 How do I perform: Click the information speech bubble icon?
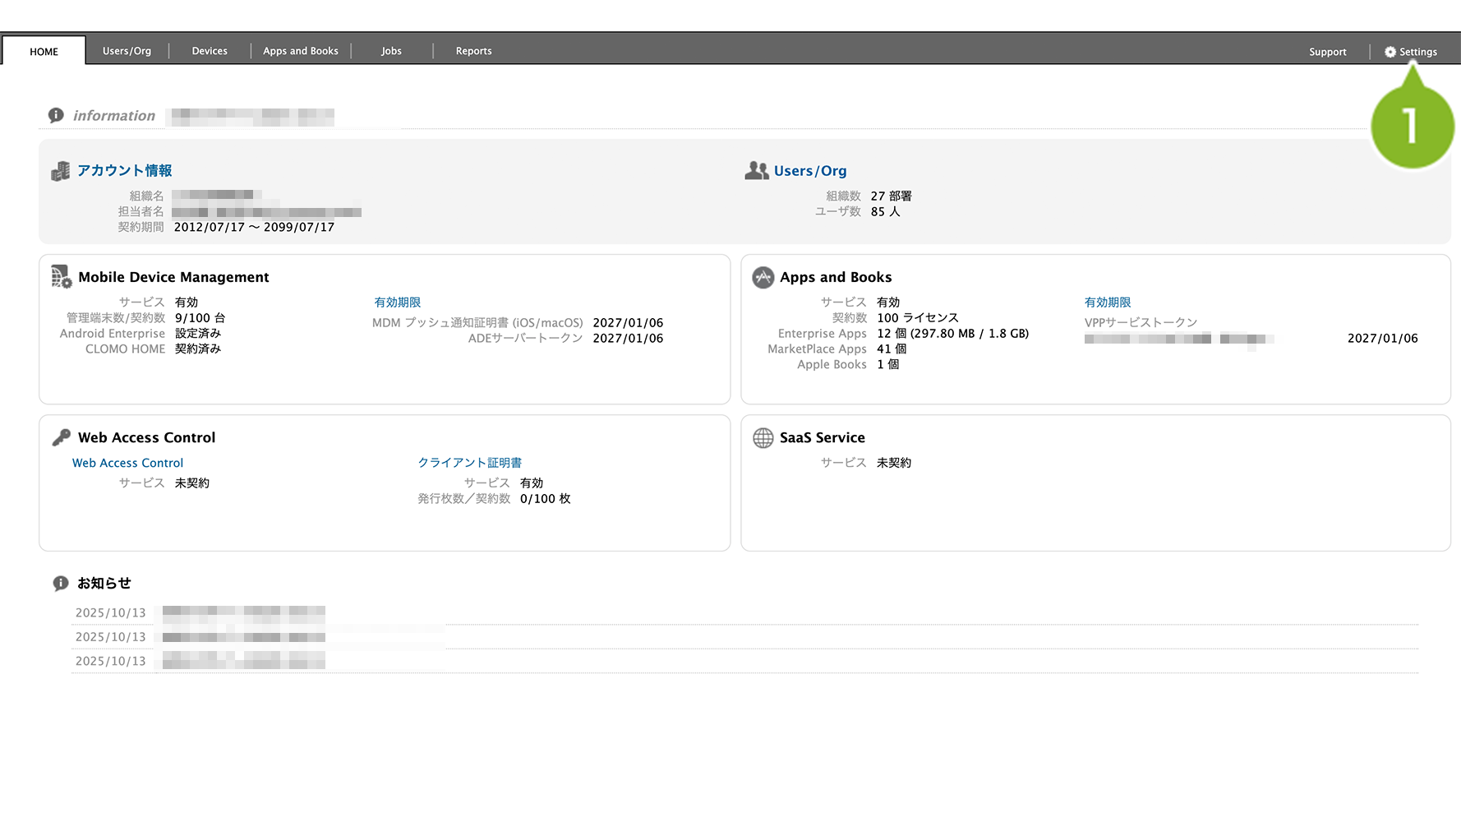point(56,116)
